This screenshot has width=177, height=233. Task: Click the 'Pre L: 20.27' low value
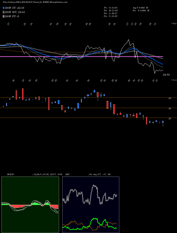(x=110, y=13)
